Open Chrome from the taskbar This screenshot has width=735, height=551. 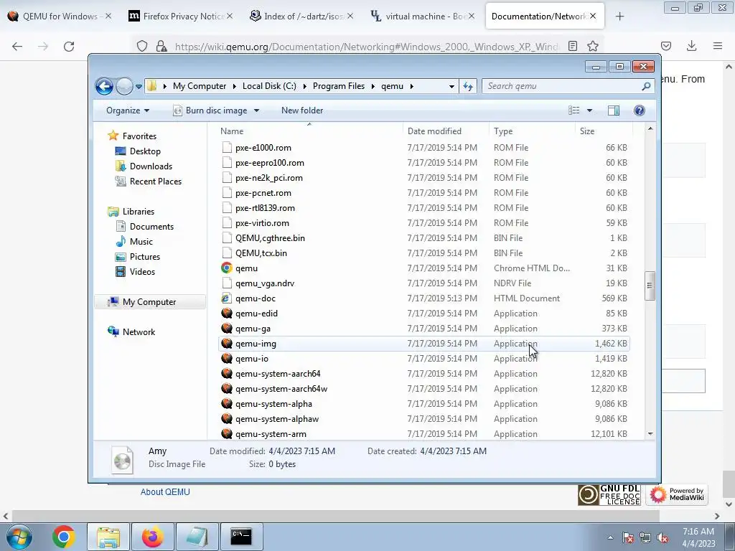tap(64, 537)
